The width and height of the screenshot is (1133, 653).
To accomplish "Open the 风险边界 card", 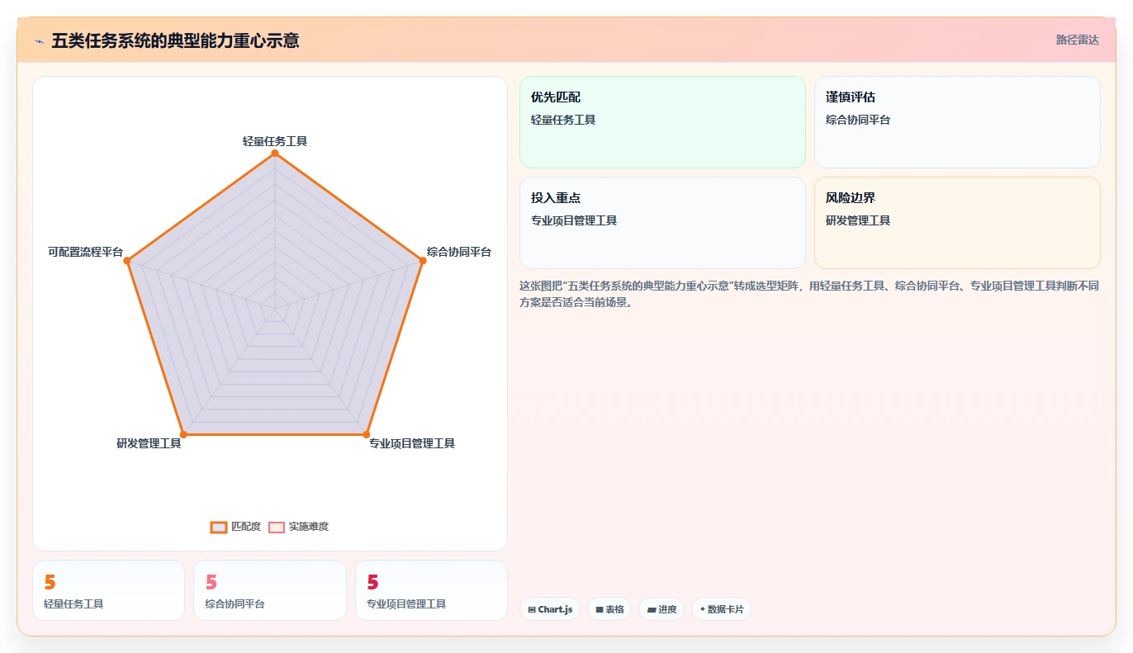I will 957,223.
